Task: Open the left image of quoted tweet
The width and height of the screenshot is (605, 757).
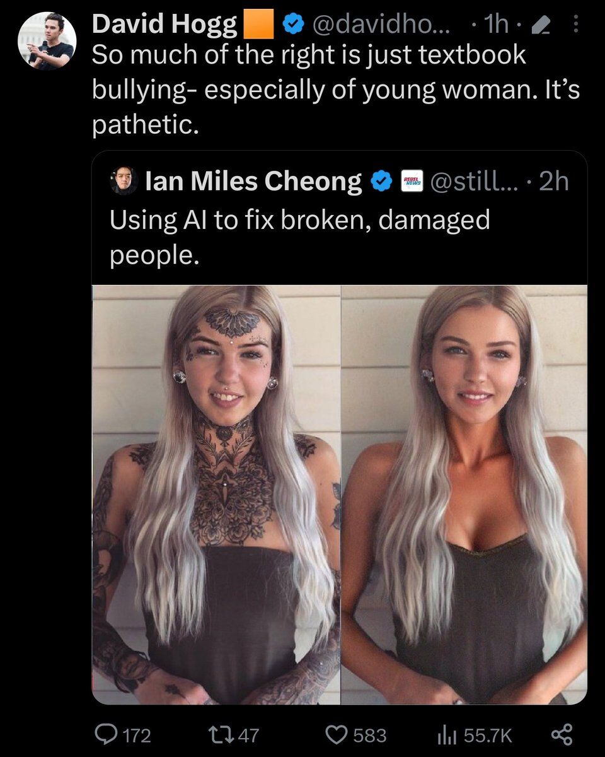Action: pyautogui.click(x=216, y=495)
